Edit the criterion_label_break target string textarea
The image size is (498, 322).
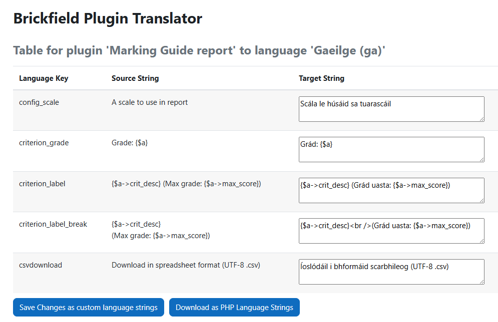[x=391, y=231]
